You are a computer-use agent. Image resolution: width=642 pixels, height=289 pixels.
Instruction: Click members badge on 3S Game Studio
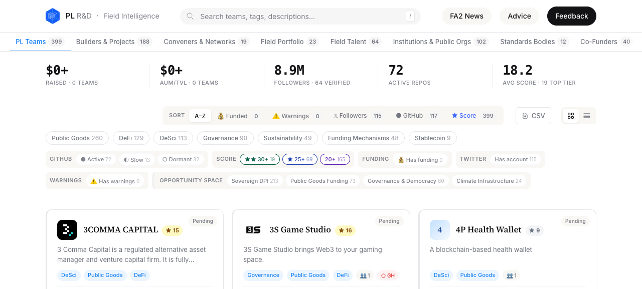click(x=365, y=275)
